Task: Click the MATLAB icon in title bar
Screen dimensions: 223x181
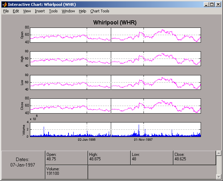Action: point(5,4)
